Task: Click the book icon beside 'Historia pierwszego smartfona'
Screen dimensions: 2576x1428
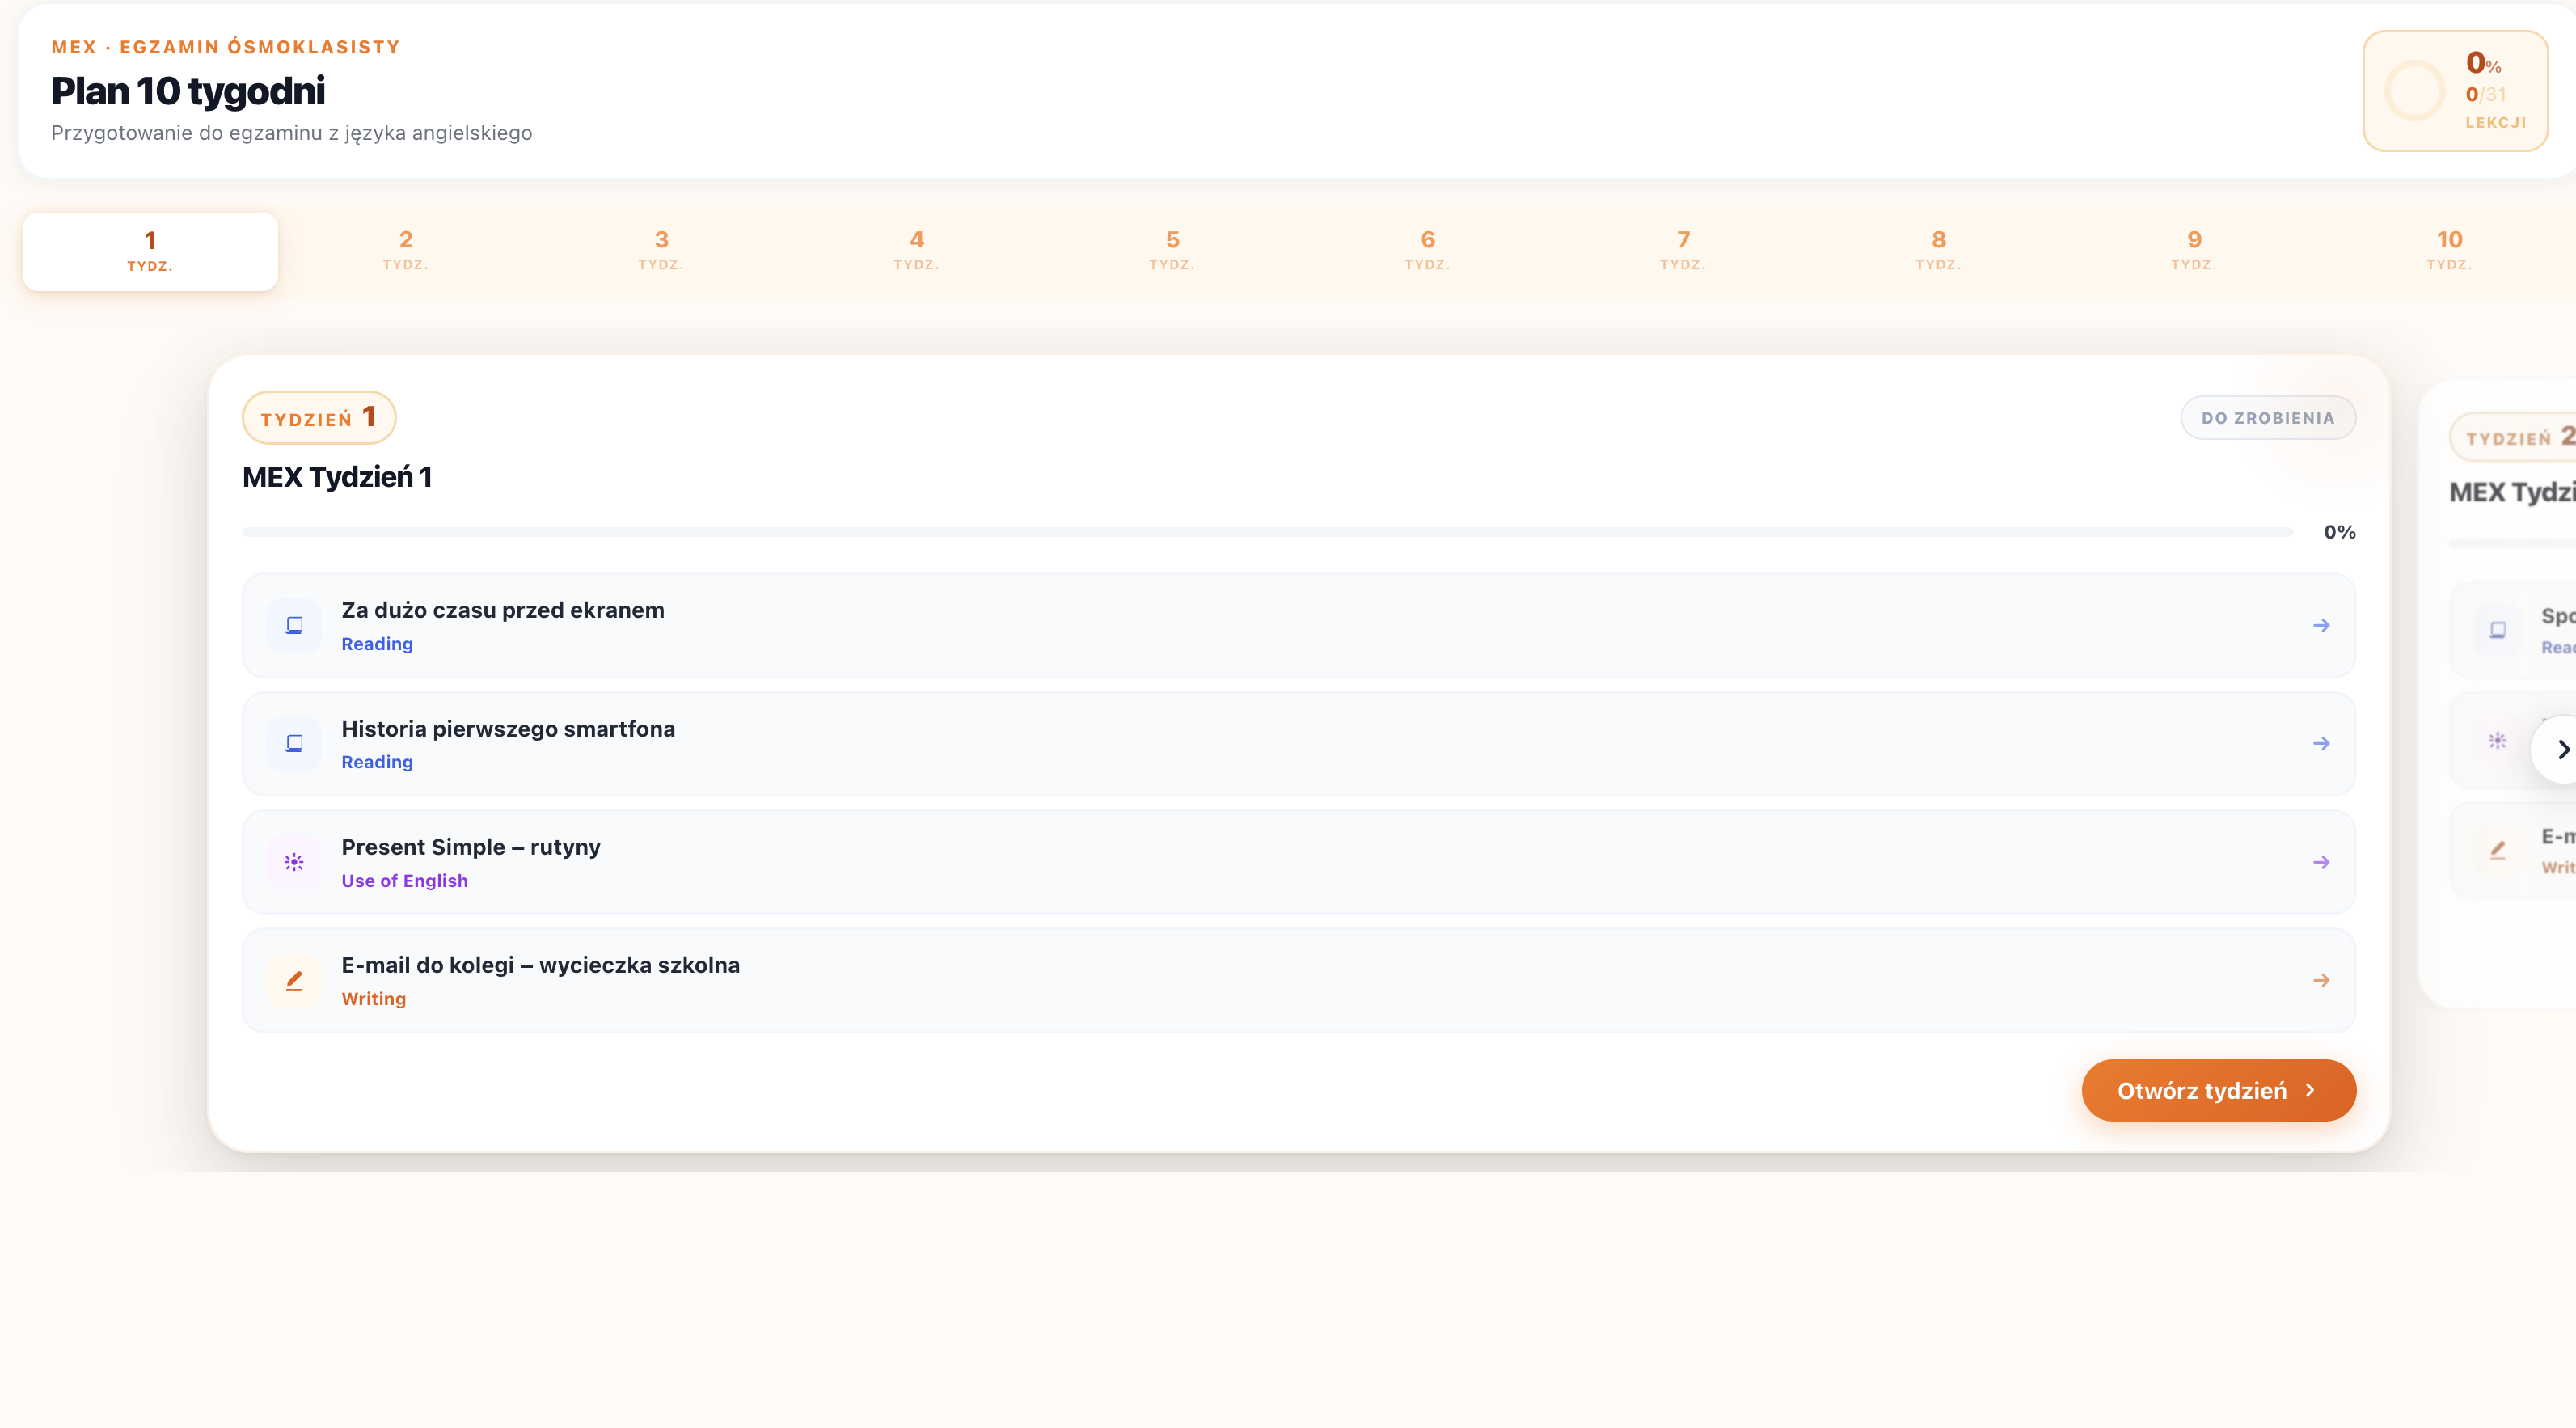Action: pos(294,743)
